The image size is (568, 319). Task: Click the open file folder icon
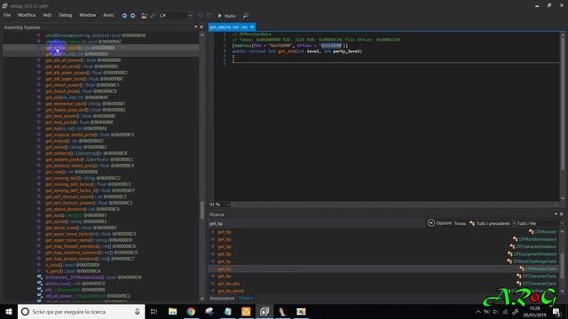pos(144,16)
